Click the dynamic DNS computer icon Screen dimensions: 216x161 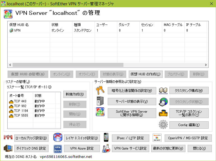click(8, 148)
